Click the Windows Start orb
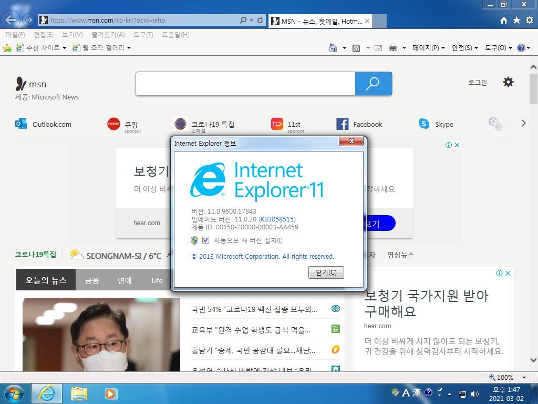 14,393
